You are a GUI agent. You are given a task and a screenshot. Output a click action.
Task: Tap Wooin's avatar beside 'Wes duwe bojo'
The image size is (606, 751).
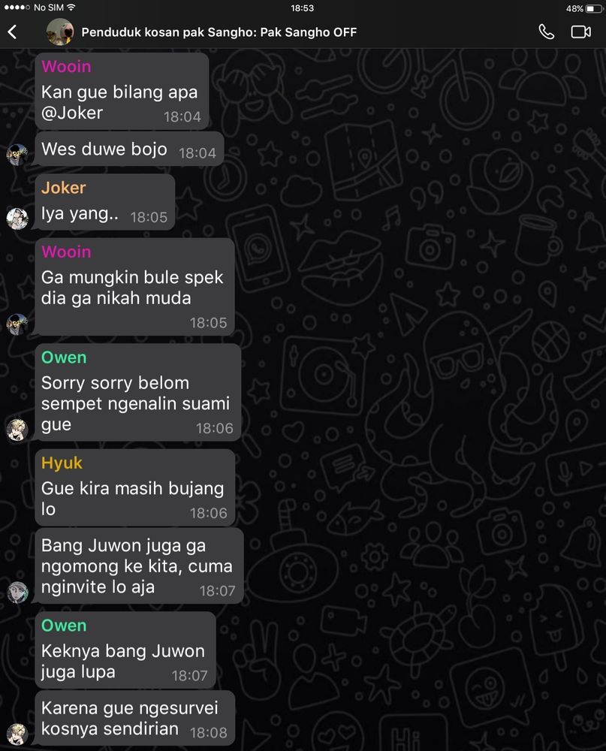coord(17,154)
